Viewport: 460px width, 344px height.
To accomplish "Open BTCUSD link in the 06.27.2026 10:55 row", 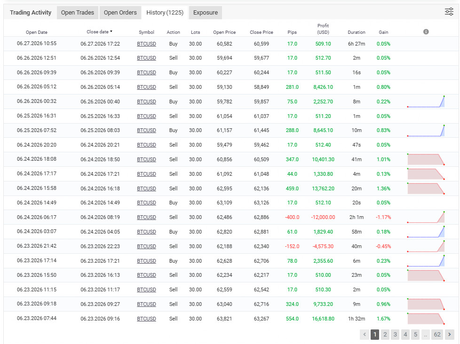I will tap(146, 44).
